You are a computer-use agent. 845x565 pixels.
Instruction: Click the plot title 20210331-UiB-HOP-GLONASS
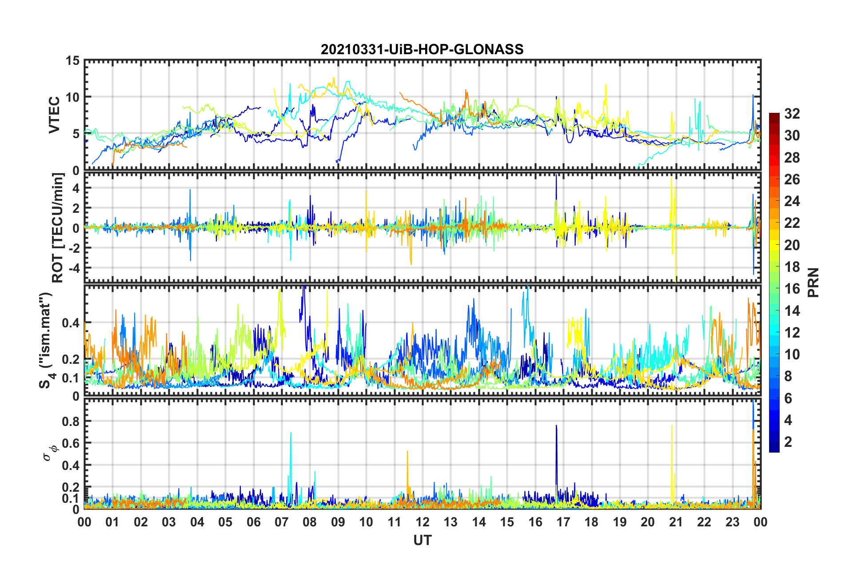pos(422,49)
